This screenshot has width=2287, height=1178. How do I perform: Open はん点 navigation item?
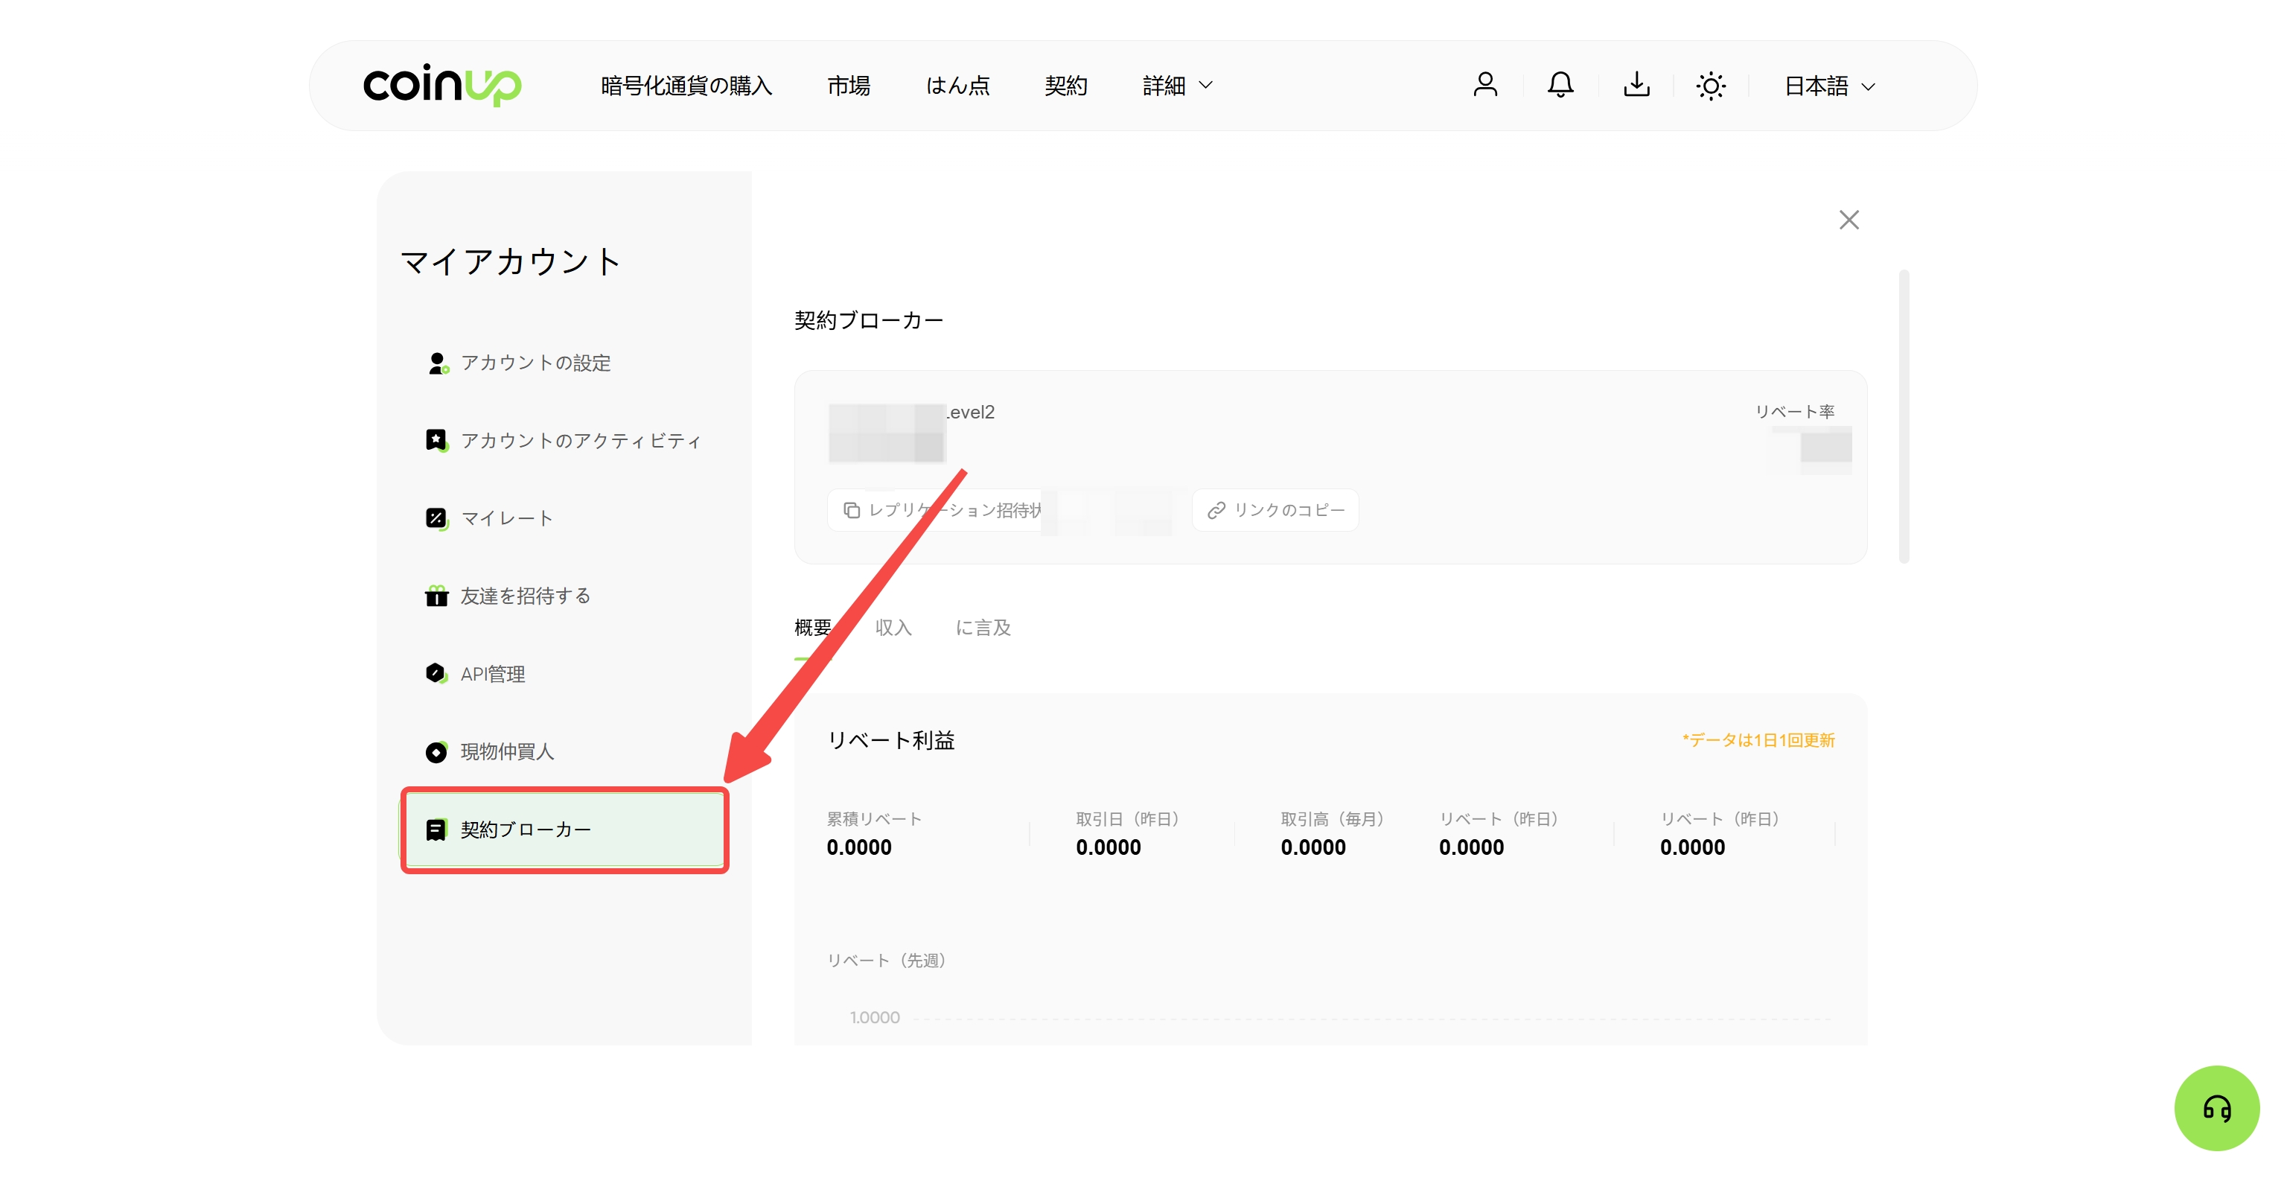pos(957,85)
